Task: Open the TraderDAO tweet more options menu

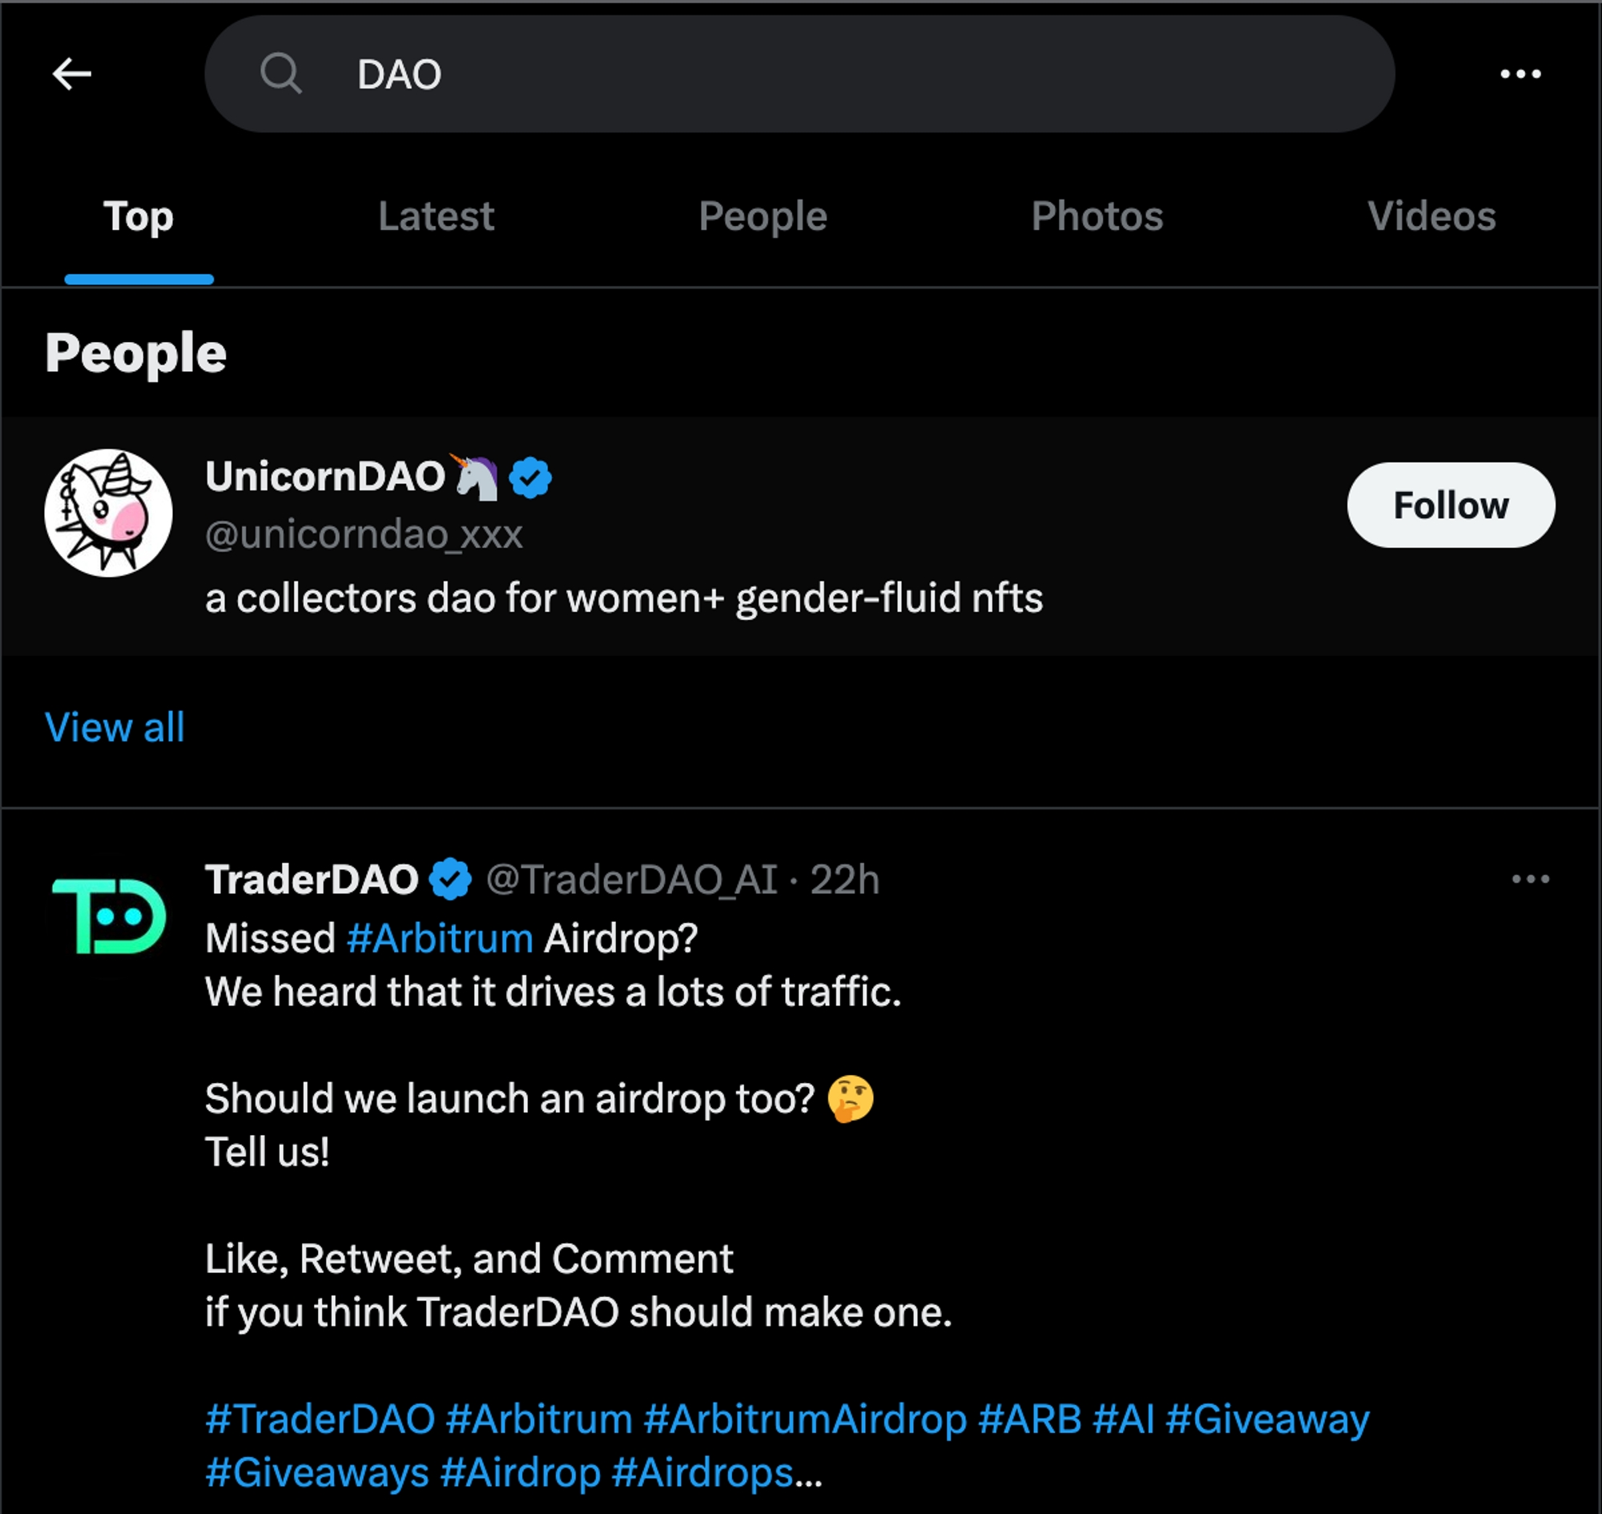Action: [x=1530, y=879]
